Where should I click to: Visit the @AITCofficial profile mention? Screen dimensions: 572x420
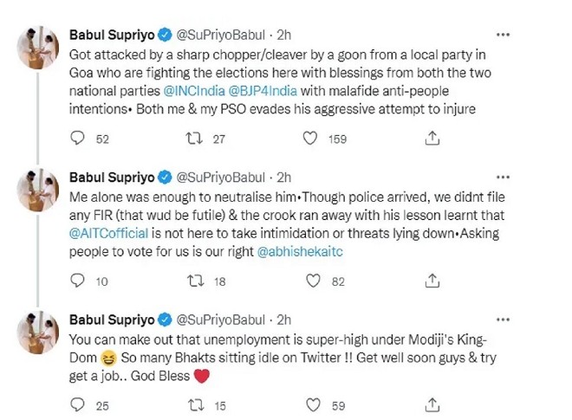click(109, 233)
